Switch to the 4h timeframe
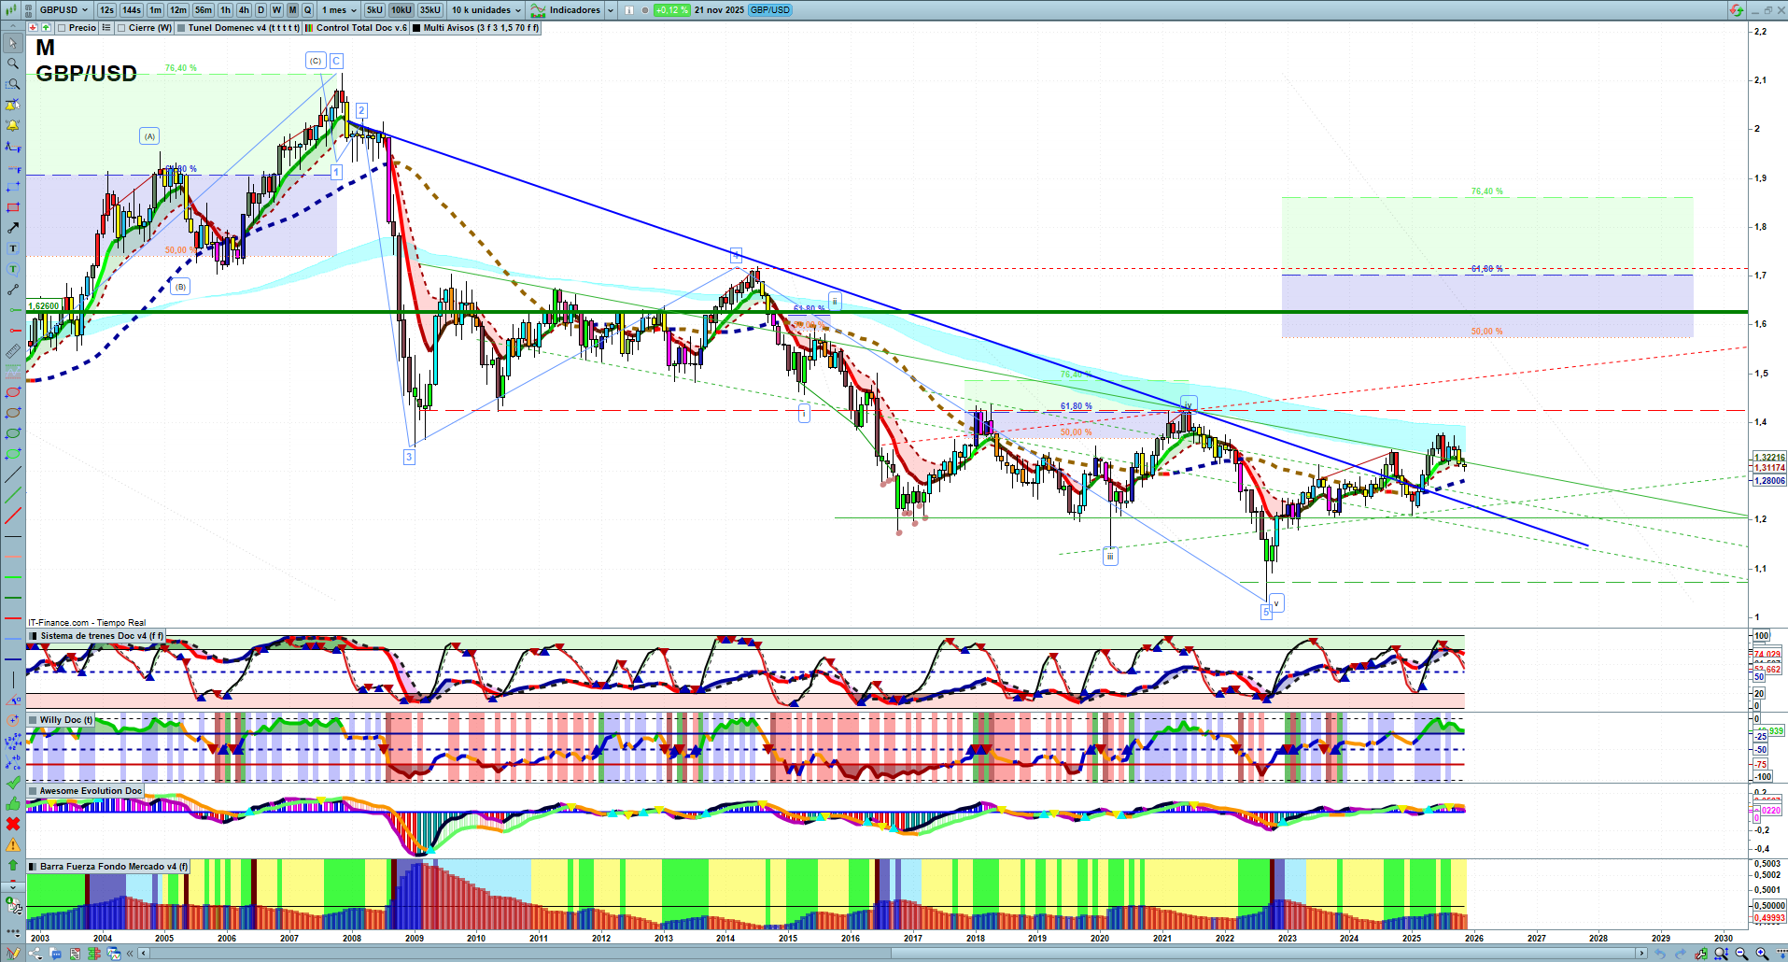 click(x=244, y=10)
